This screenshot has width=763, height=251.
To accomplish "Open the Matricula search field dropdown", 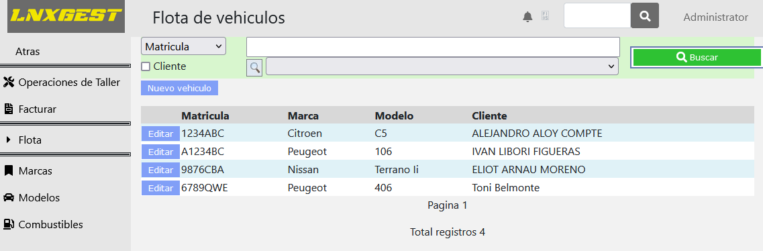I will click(x=183, y=47).
